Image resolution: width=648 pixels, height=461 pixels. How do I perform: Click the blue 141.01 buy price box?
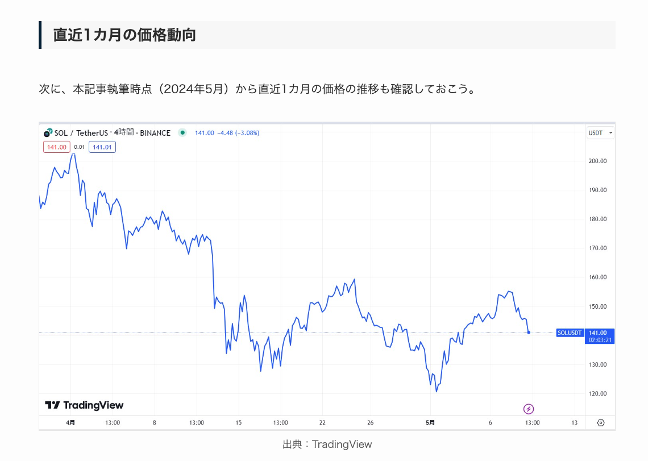click(x=102, y=147)
